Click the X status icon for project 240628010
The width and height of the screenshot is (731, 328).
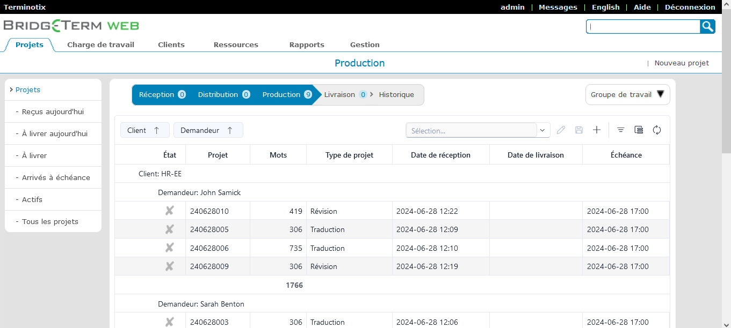tap(169, 211)
